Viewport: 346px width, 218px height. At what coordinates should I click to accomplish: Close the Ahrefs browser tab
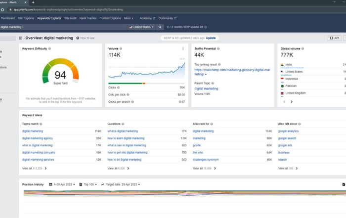25,2
